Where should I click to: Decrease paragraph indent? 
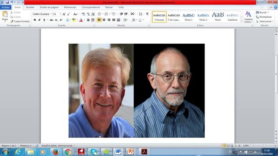(121, 14)
